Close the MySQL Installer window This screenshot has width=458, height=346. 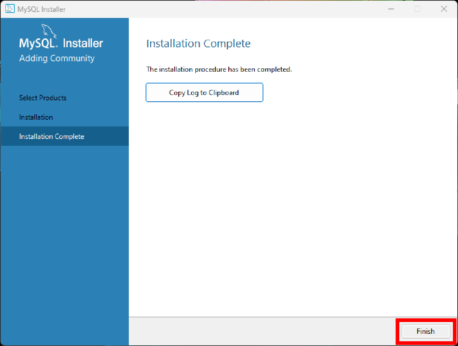point(444,9)
